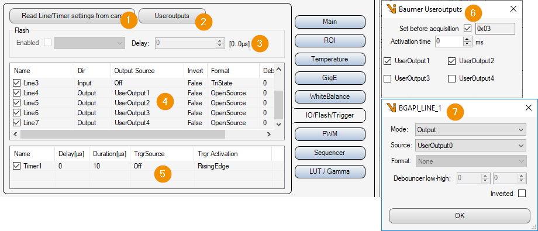
Task: Click the TrgrSource column header
Action: coord(162,154)
